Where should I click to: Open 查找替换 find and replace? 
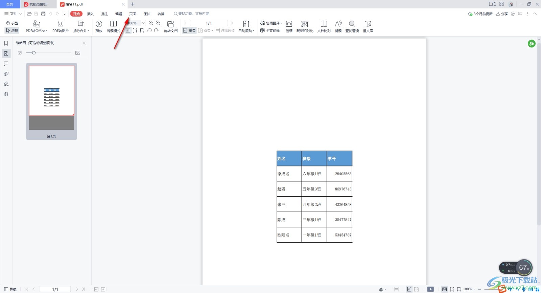coord(352,27)
